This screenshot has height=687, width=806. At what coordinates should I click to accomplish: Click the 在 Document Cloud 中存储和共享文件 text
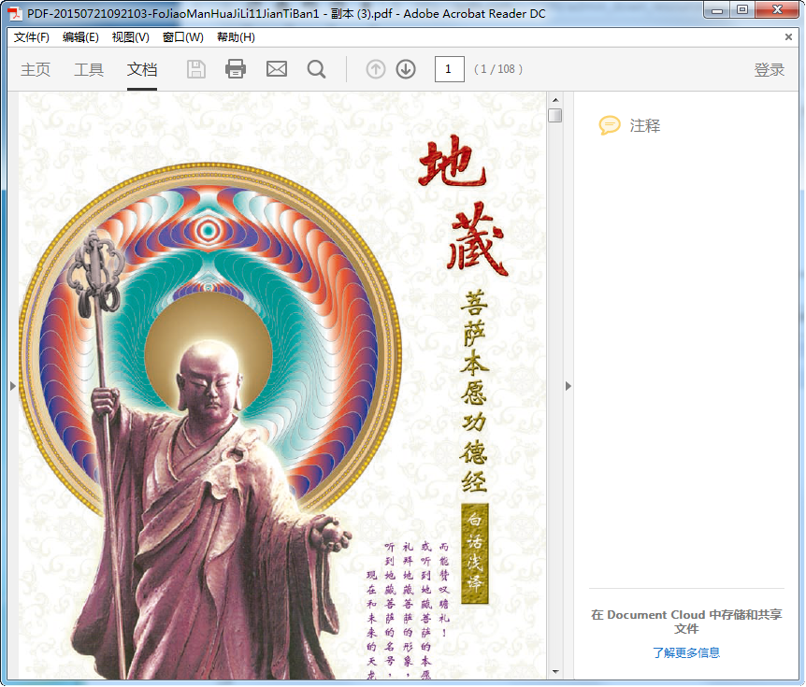[x=686, y=622]
